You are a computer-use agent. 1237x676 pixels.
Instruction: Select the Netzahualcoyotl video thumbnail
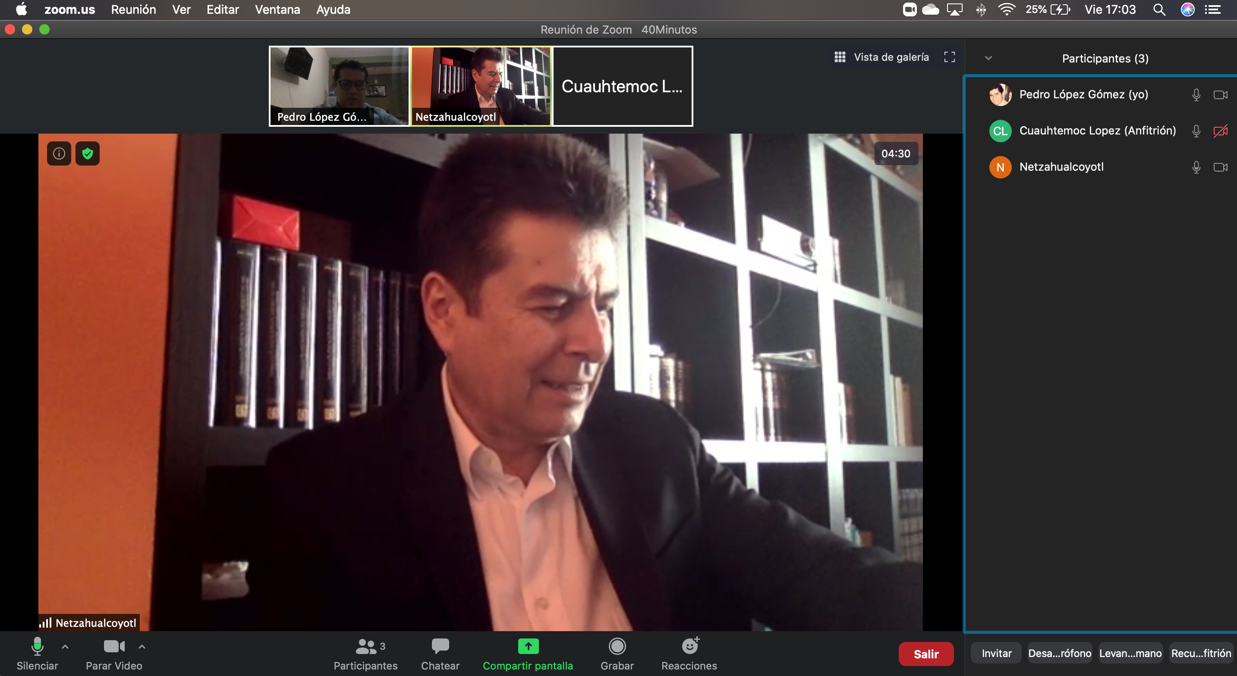coord(481,86)
